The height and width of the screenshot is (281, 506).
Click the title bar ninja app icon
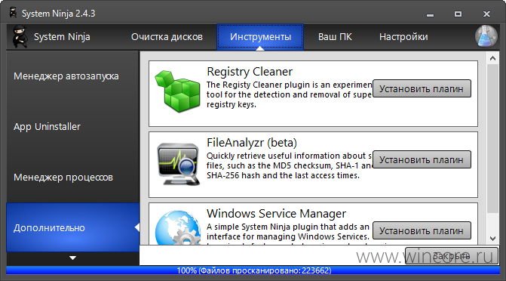(x=14, y=13)
